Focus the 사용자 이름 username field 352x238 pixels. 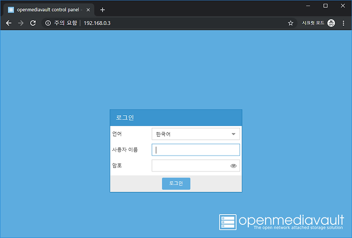click(196, 150)
